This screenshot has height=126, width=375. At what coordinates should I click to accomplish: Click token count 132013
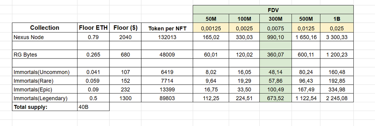pyautogui.click(x=167, y=37)
